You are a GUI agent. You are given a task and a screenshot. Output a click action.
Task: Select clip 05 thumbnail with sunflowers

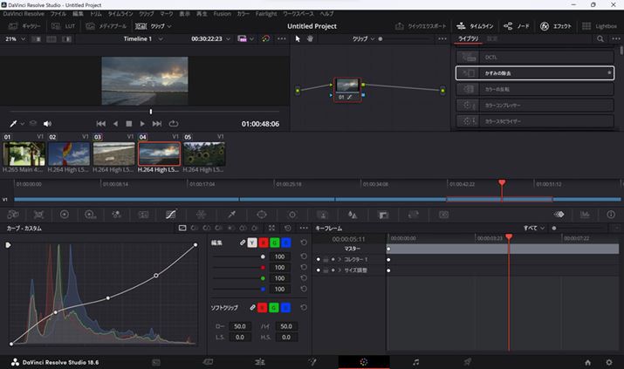203,154
